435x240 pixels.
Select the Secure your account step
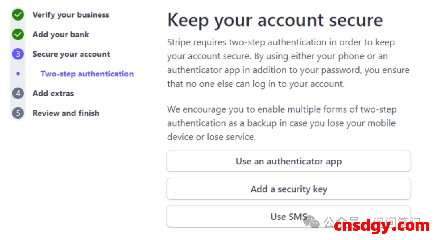click(71, 54)
